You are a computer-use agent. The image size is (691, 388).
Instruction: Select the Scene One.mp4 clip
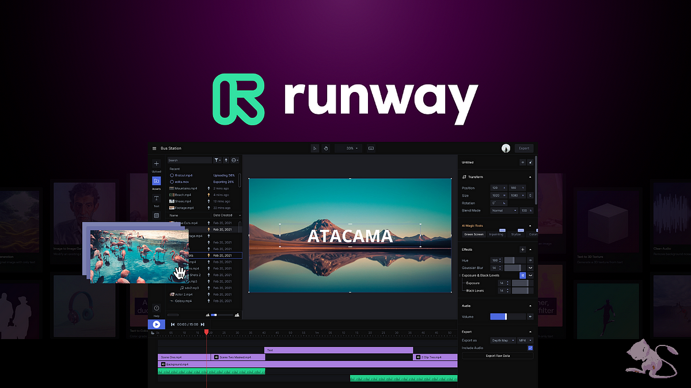(184, 357)
